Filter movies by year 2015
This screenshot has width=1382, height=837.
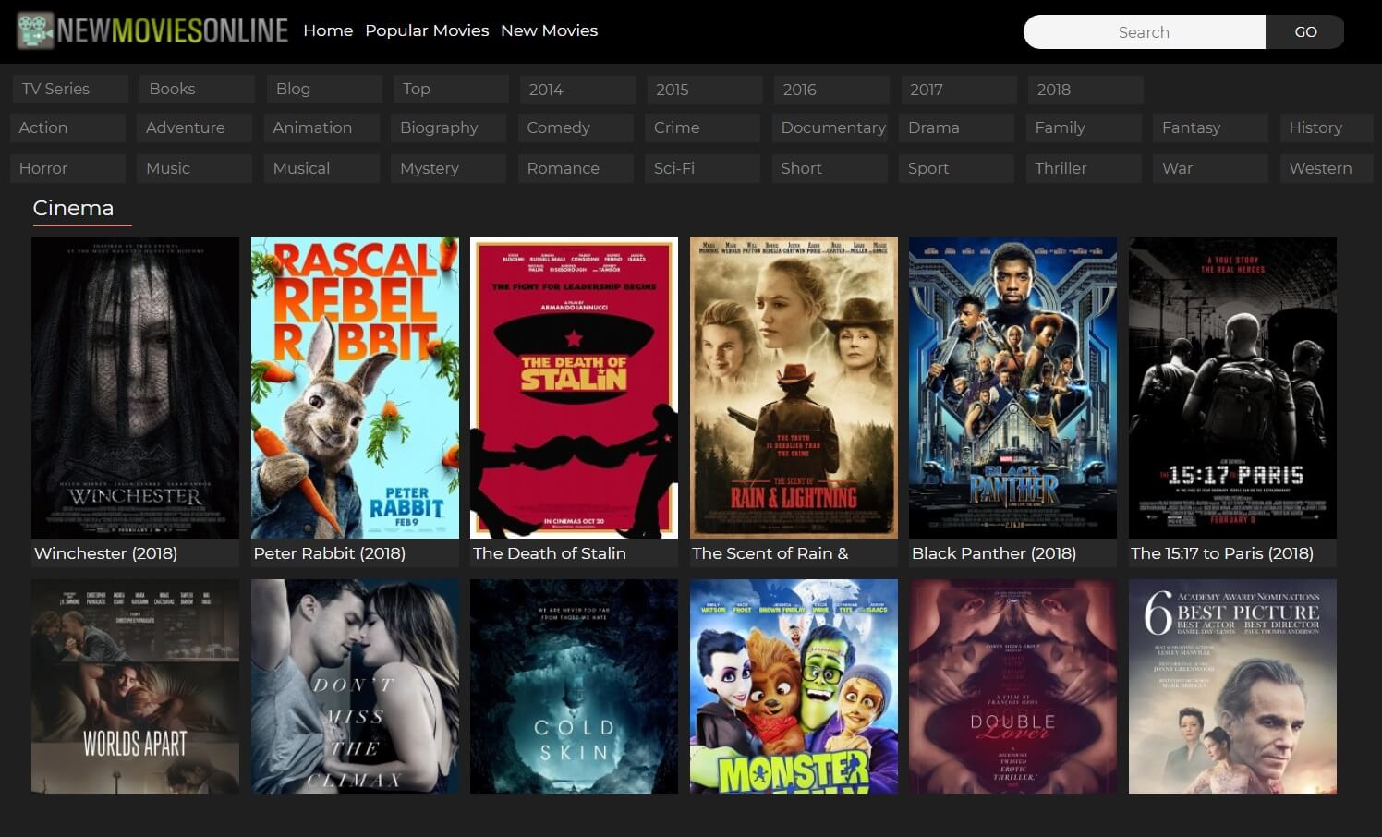(705, 90)
